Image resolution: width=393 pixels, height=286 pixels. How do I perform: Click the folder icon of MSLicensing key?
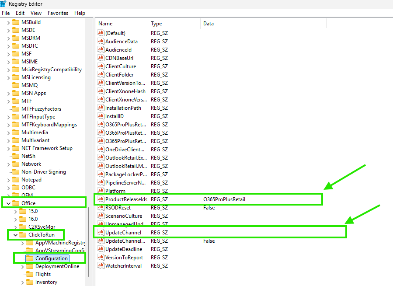coord(16,77)
